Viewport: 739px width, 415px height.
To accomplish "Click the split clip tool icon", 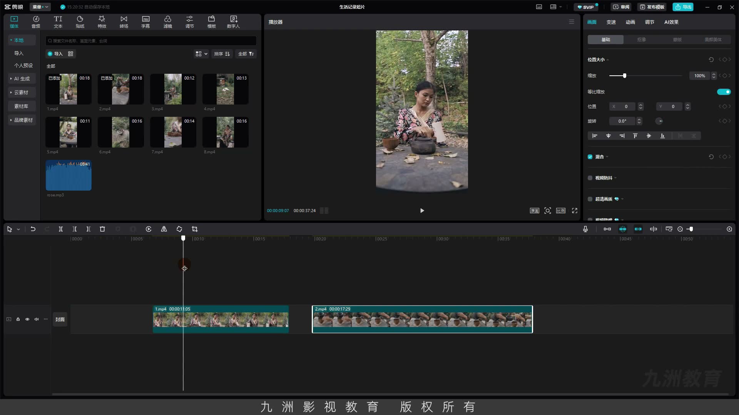I will (61, 229).
